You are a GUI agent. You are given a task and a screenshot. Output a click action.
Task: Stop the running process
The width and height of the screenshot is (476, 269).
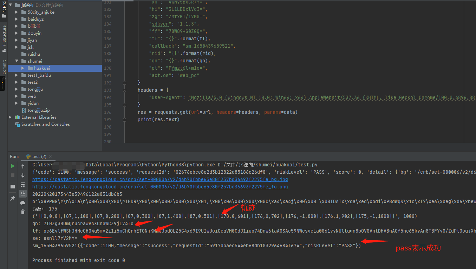[13, 175]
